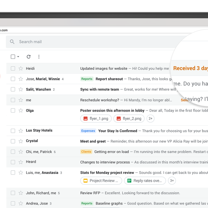Open the select dropdown arrow beside checkbox
Viewport: 208px width, 208px height.
[18, 57]
